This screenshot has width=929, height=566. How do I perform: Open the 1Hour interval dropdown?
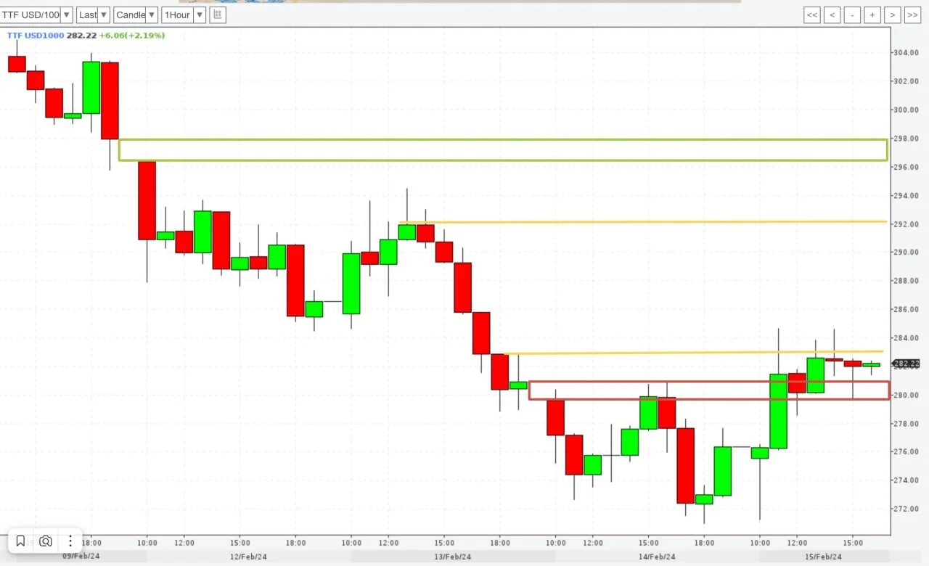click(183, 15)
